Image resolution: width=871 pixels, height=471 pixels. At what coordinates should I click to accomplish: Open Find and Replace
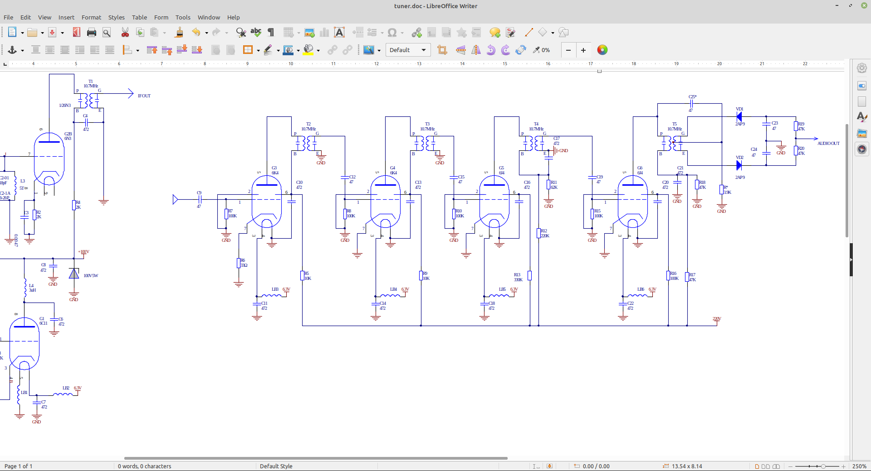click(241, 32)
